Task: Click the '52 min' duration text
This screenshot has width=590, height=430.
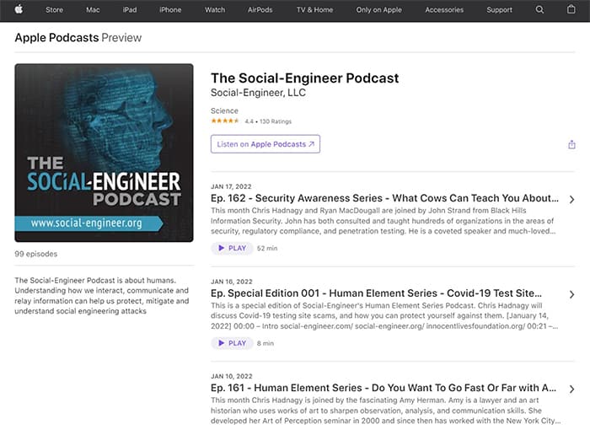Action: (267, 248)
